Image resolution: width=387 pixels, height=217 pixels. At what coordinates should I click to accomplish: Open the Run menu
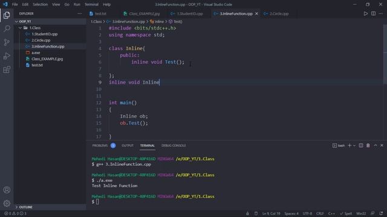click(x=77, y=4)
